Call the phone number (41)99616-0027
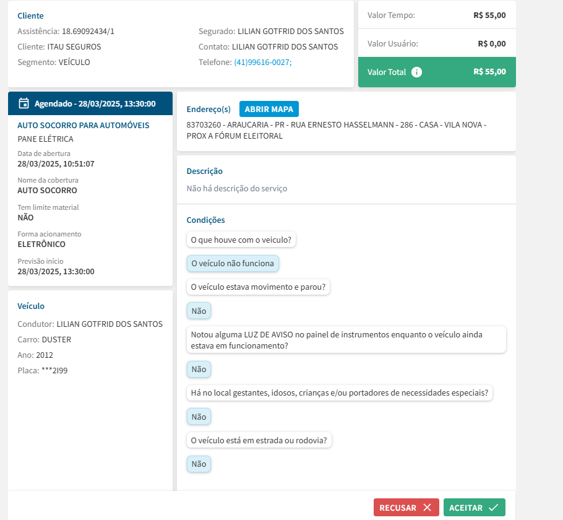This screenshot has width=563, height=520. click(x=262, y=63)
